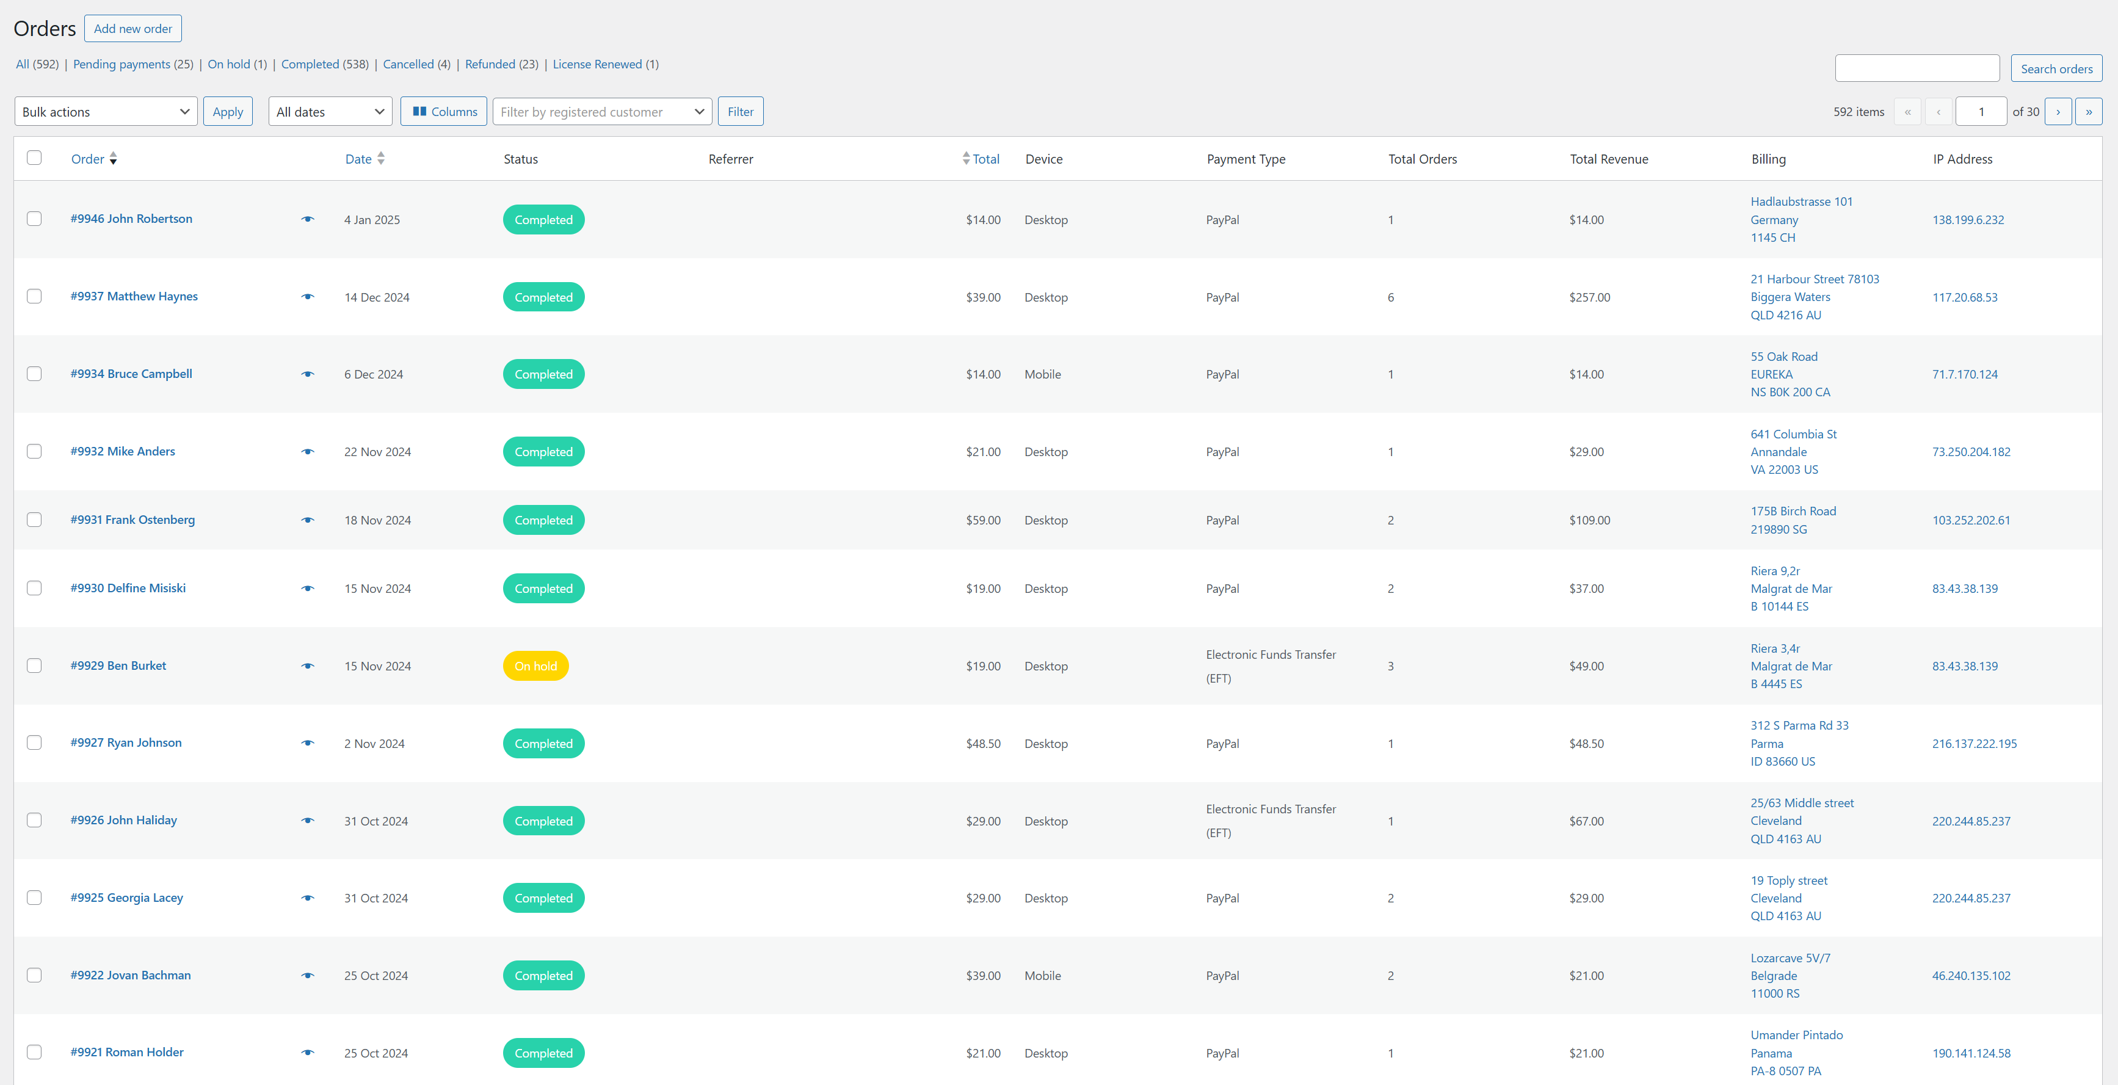Preview order #9930 Delfine Misiski eye icon

click(x=308, y=589)
